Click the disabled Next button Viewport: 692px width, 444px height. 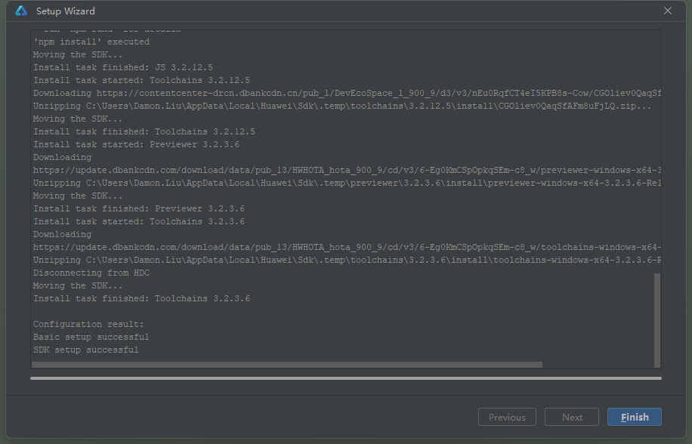[x=572, y=417]
